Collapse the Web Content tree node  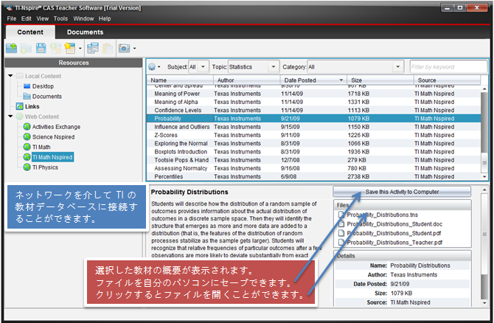[11, 117]
